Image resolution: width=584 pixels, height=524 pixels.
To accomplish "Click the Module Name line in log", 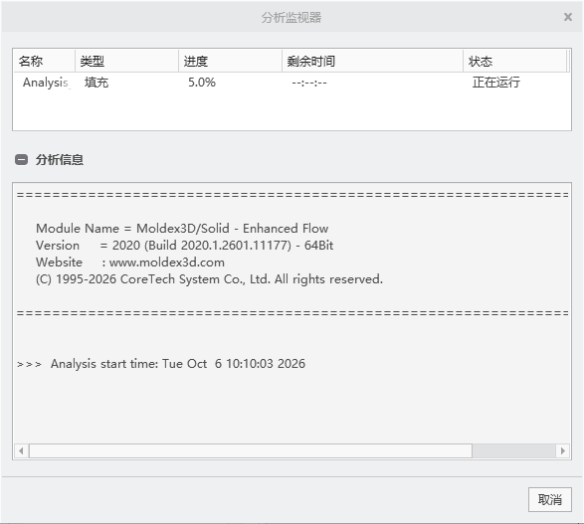I will (182, 228).
